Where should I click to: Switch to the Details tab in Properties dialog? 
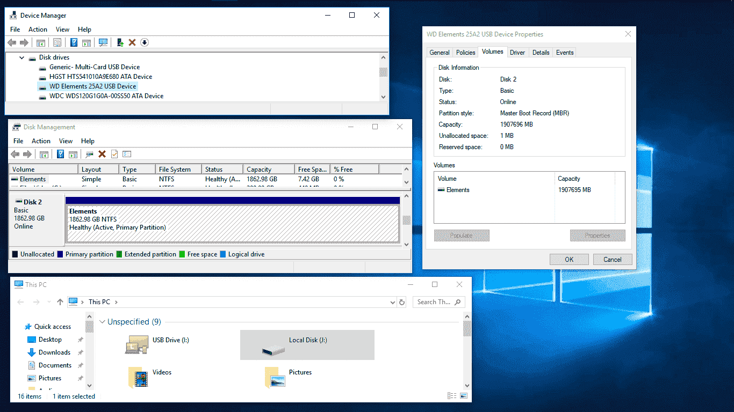point(541,53)
